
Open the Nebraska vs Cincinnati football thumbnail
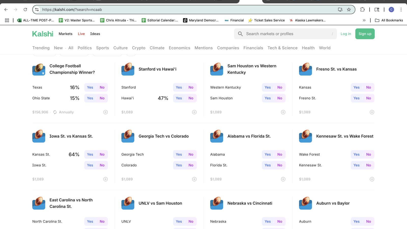(x=217, y=203)
